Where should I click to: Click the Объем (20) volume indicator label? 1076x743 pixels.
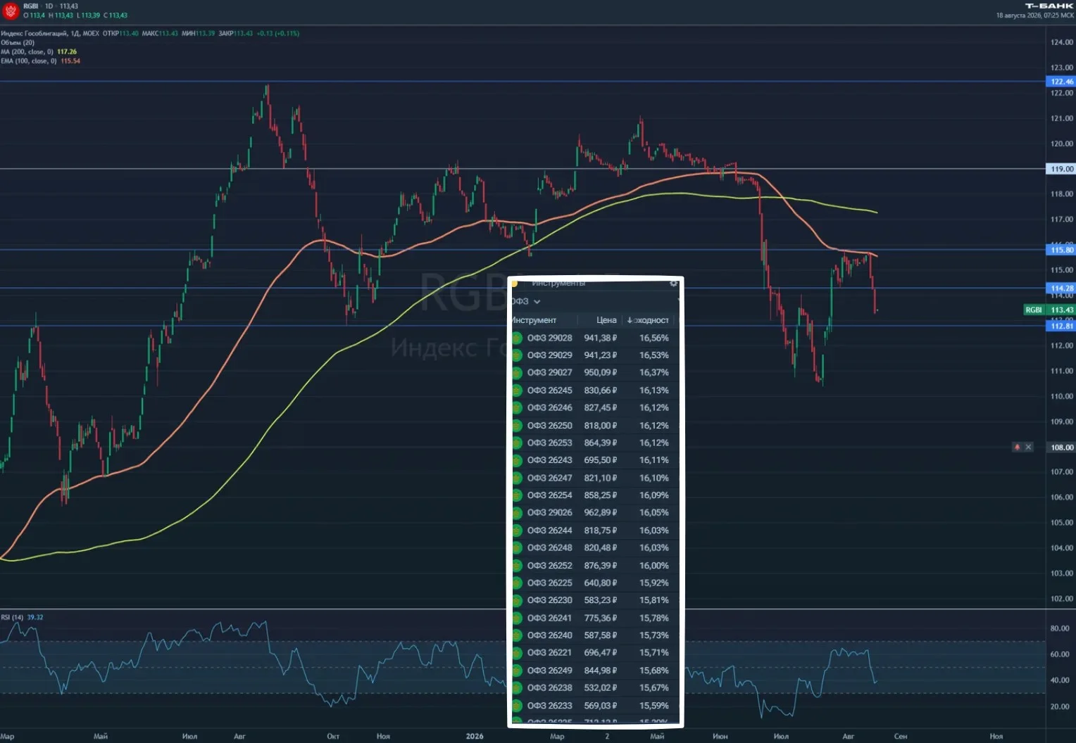[18, 43]
